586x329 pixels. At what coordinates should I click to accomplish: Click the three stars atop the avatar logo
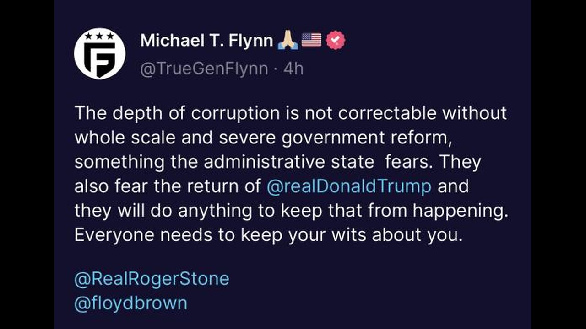(100, 36)
